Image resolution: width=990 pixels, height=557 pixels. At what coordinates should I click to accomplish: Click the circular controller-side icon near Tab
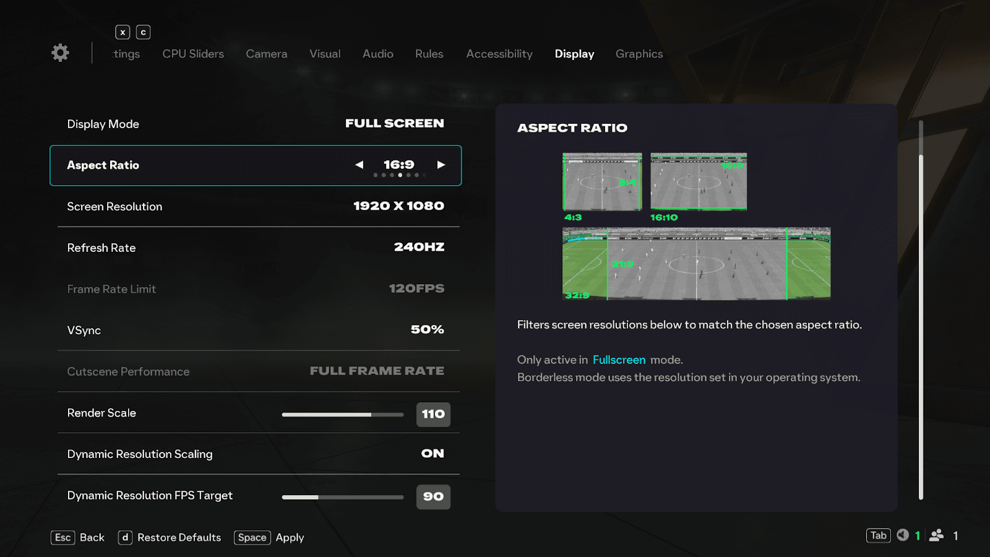903,535
